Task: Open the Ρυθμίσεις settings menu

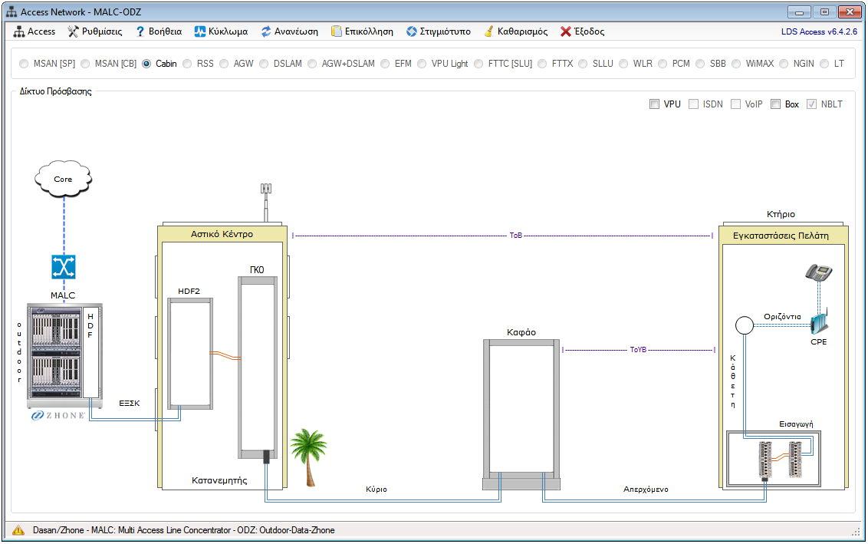Action: 95,31
